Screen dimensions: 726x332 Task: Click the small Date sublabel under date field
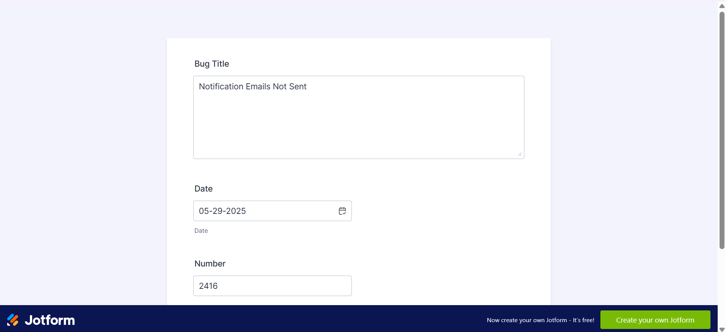click(x=201, y=231)
